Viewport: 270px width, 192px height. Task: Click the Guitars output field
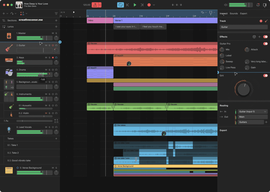[250, 122]
